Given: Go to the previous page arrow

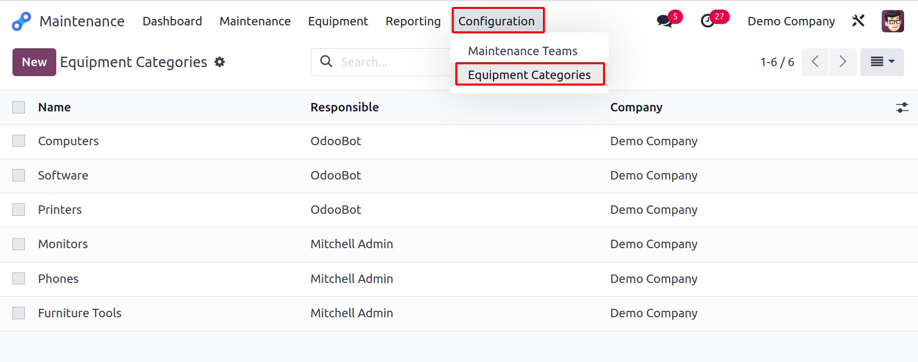Looking at the screenshot, I should [815, 62].
